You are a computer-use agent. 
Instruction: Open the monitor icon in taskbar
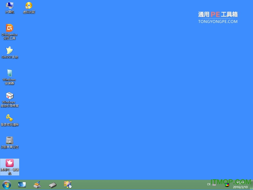(22, 185)
